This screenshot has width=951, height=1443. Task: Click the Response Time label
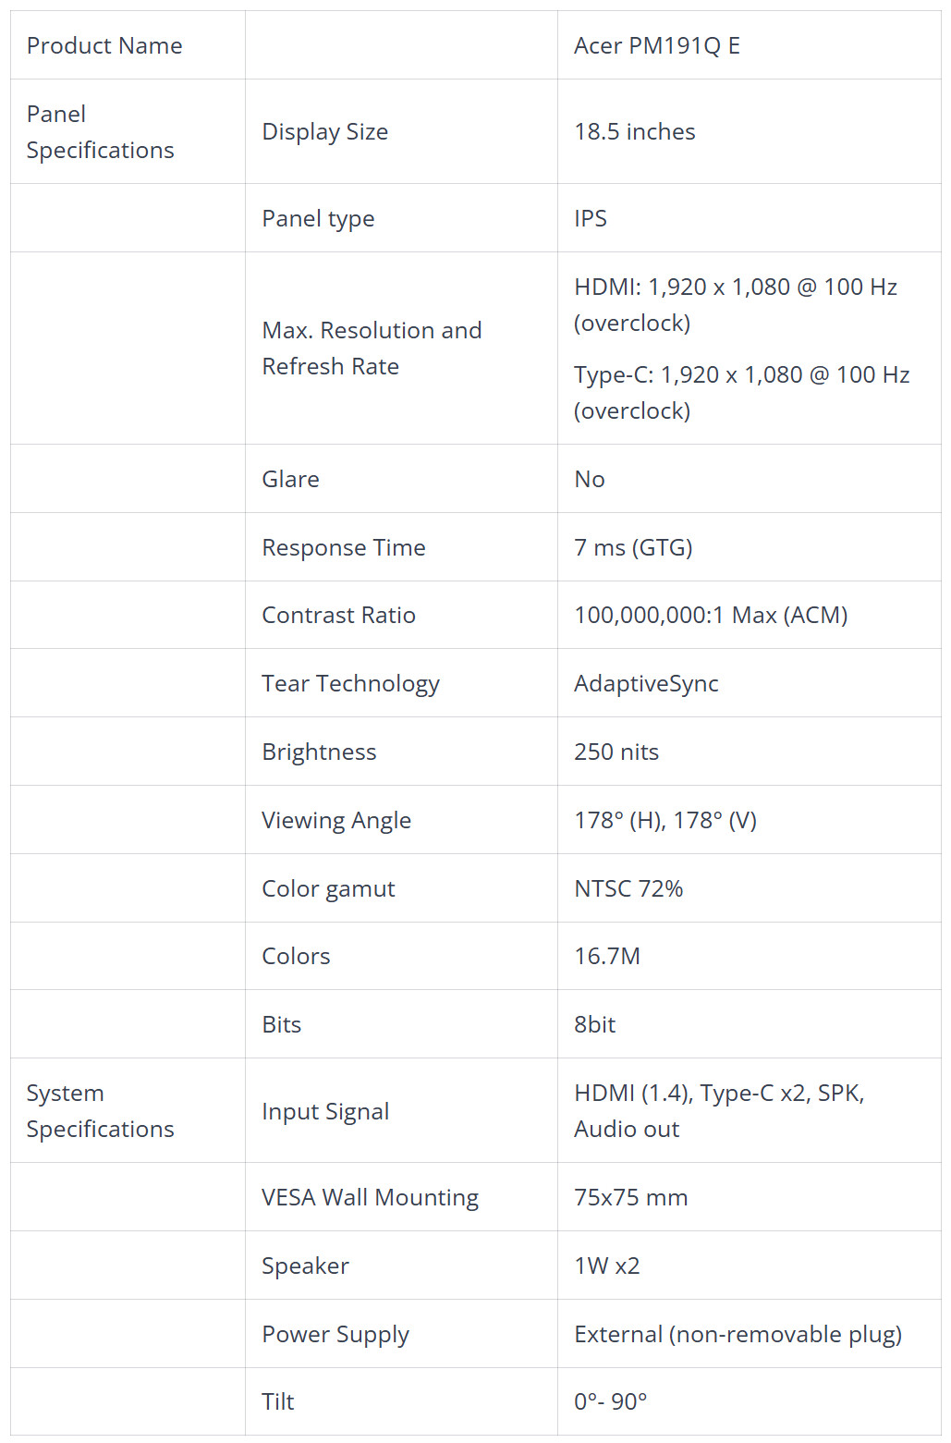[x=344, y=547]
